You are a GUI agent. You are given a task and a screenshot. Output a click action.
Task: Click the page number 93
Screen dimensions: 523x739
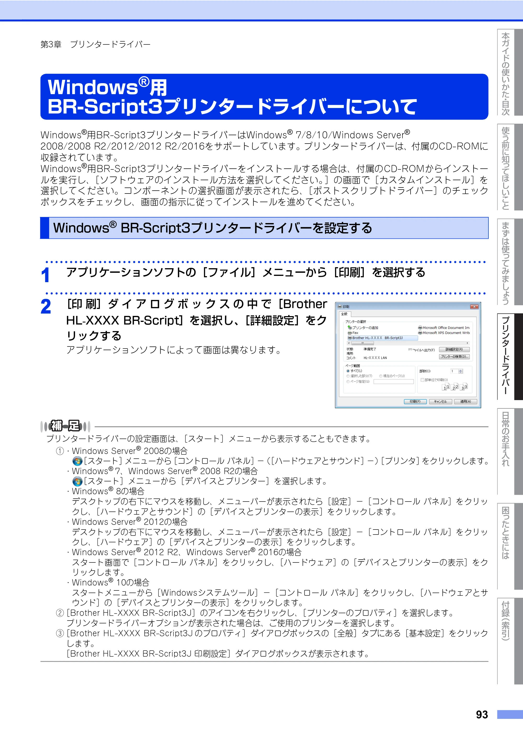(482, 714)
